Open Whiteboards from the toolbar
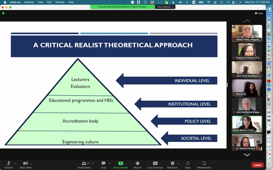Viewport: 273px width, 170px height. pyautogui.click(x=204, y=163)
